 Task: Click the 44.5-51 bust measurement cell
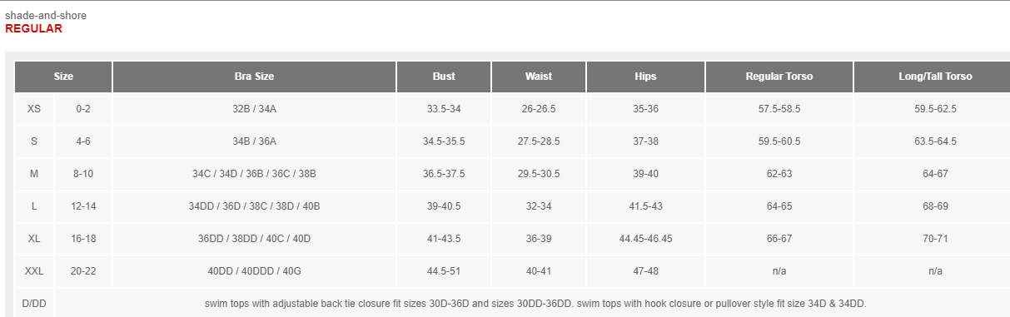click(x=444, y=271)
